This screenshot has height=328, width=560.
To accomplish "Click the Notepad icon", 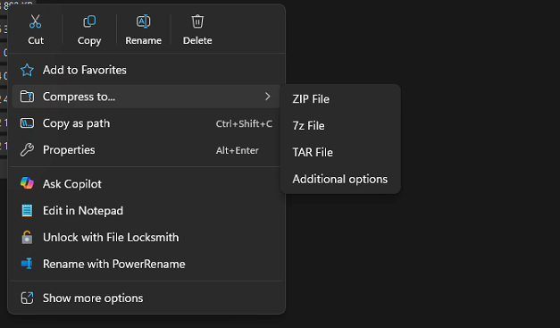I will [27, 210].
